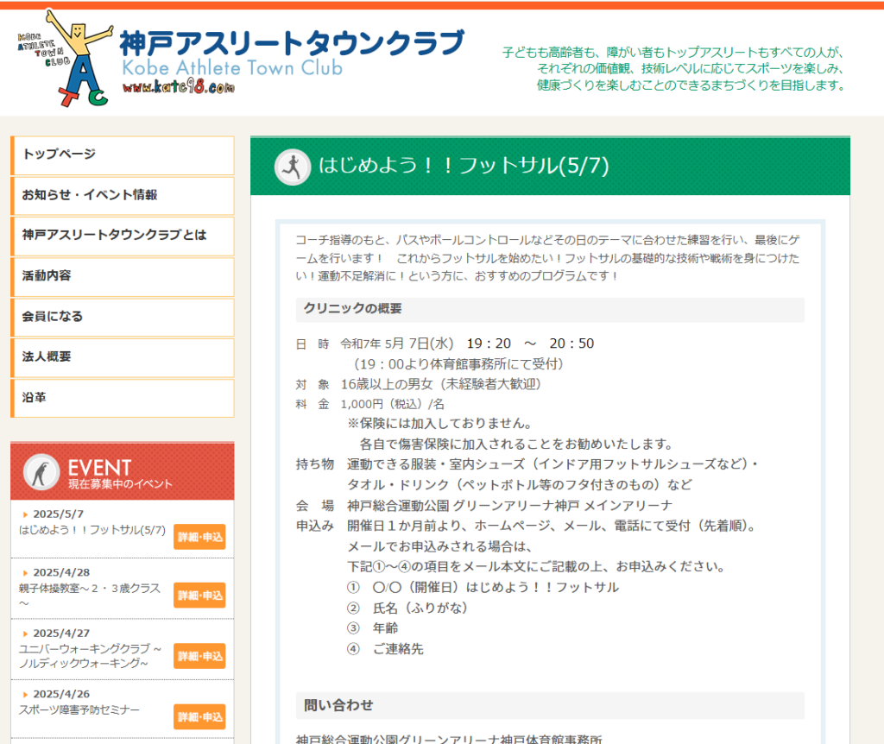The height and width of the screenshot is (744, 884).
Task: Click the green tagline starting 子どもも高齢者も
Action: (x=674, y=69)
